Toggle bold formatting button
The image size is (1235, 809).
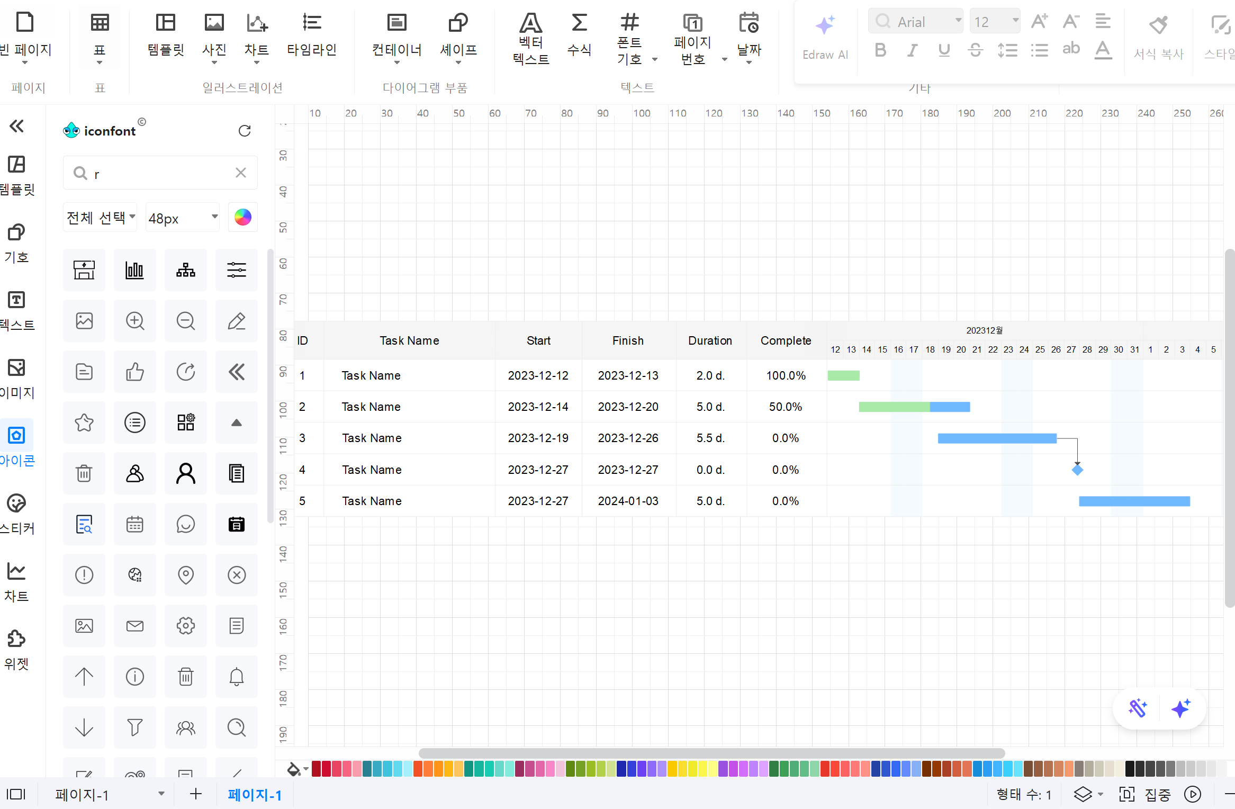pyautogui.click(x=880, y=50)
